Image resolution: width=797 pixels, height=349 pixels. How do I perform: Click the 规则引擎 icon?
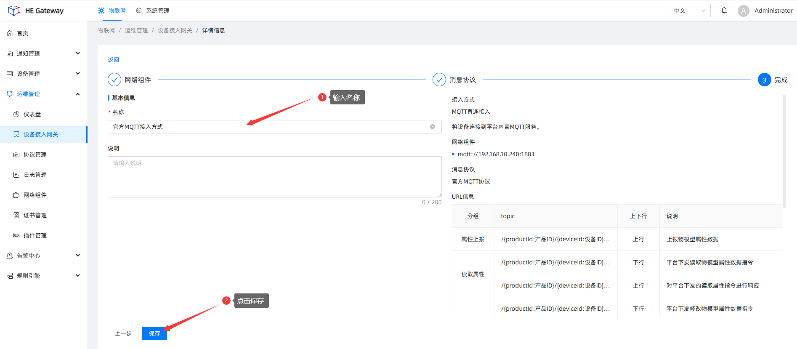10,276
